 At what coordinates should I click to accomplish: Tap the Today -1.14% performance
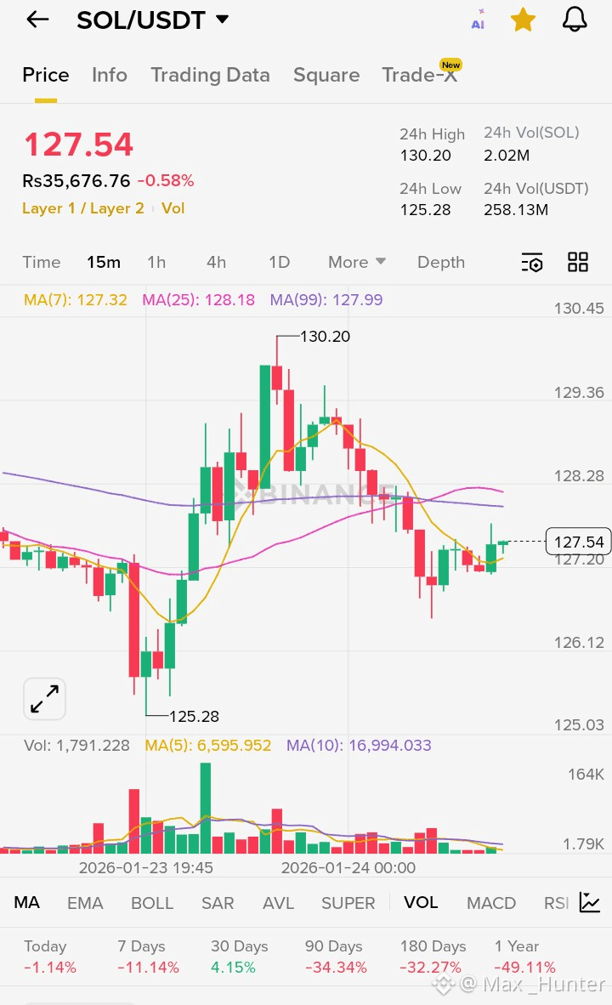point(49,957)
